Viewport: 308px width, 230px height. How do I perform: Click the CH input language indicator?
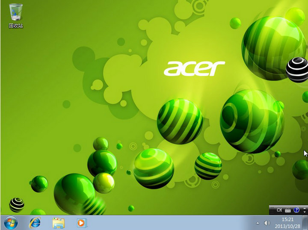tap(279, 210)
